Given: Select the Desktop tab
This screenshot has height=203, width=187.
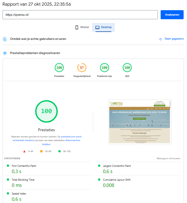Looking at the screenshot, I should (x=103, y=27).
